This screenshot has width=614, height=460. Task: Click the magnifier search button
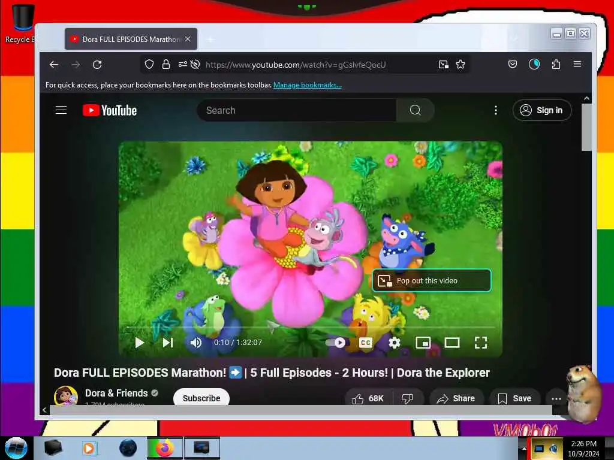[x=416, y=110]
